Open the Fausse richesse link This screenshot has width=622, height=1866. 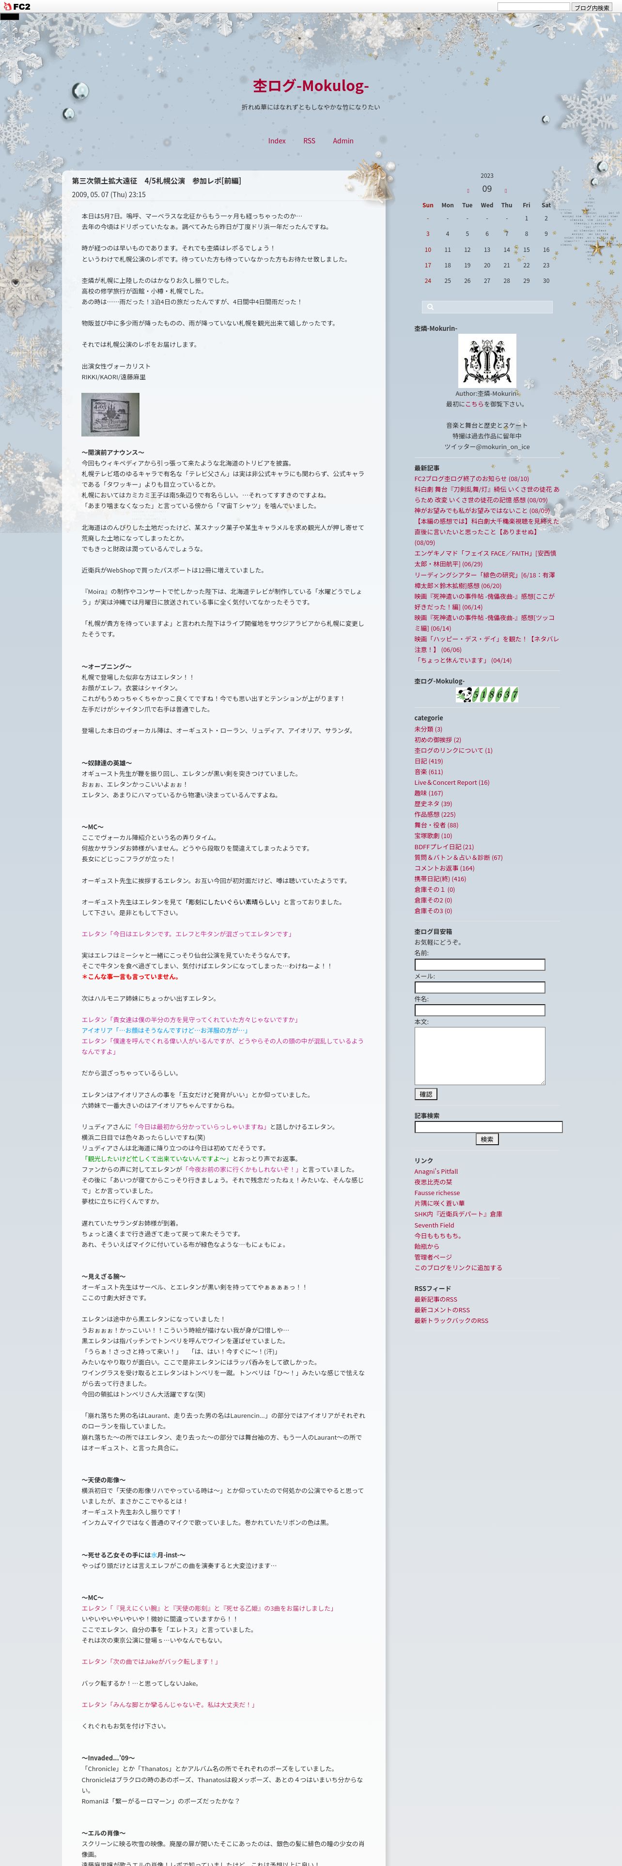click(x=436, y=1192)
